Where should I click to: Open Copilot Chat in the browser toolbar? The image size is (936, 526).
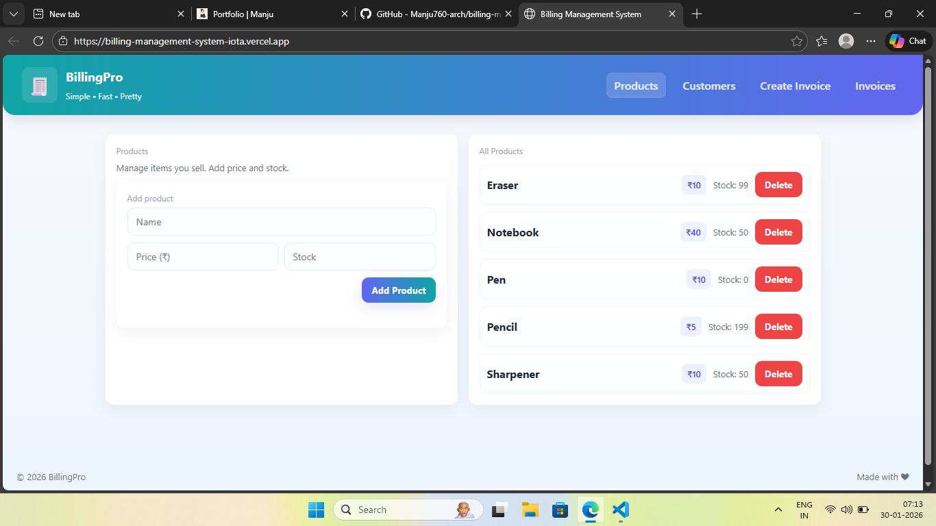point(908,41)
